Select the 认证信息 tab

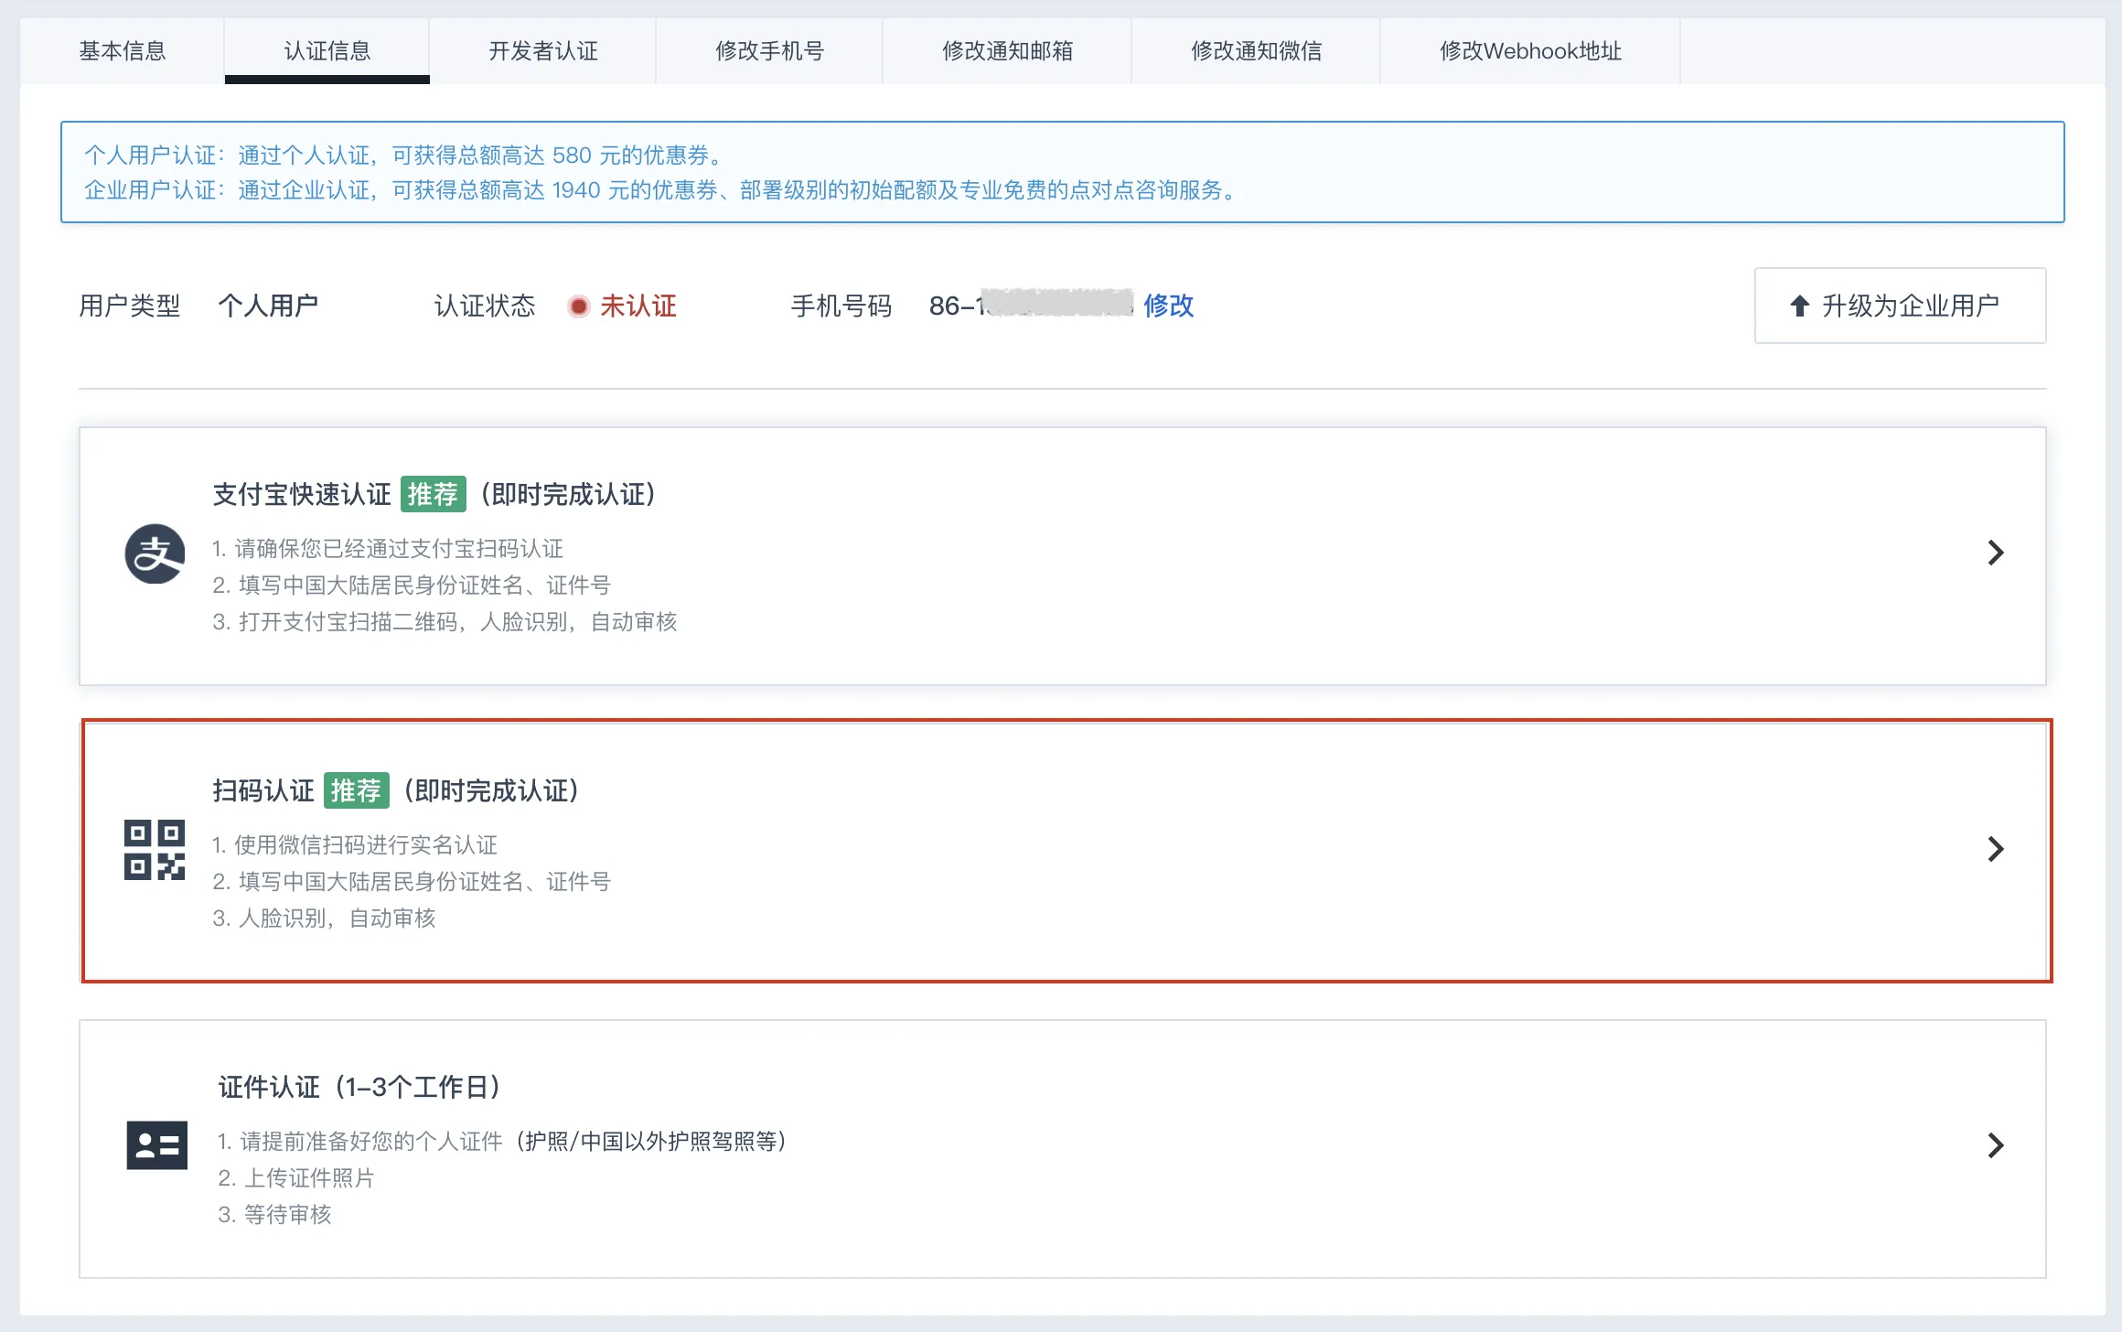[327, 51]
